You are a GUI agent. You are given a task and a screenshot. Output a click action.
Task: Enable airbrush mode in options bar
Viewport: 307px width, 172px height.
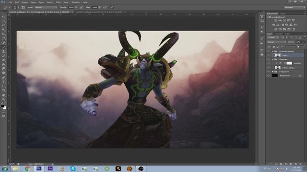(105, 8)
